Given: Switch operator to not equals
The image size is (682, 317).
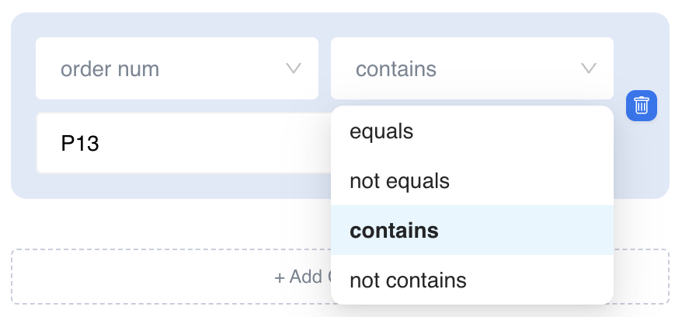Looking at the screenshot, I should [x=400, y=181].
